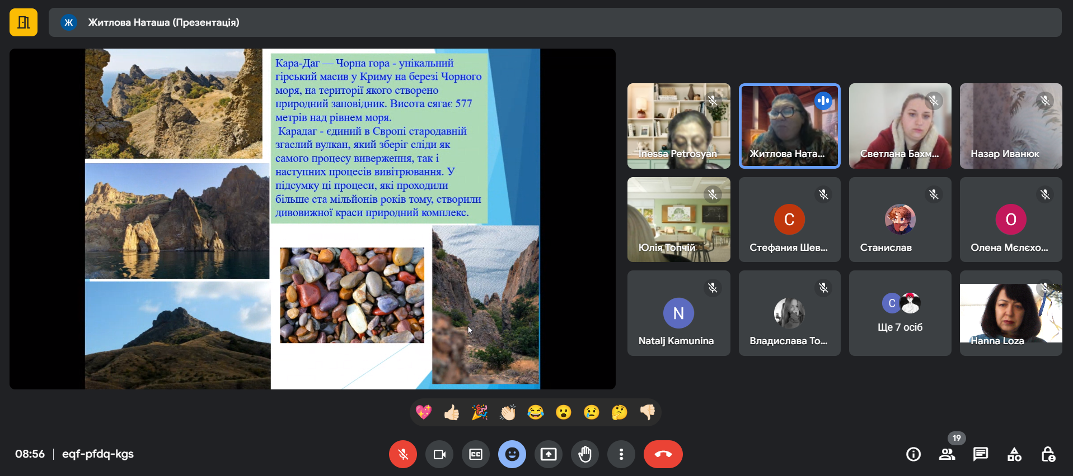Select the Hanna Loza video tile

tap(1010, 313)
